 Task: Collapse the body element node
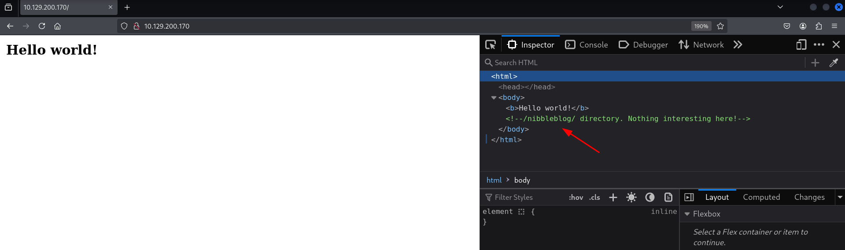[494, 98]
